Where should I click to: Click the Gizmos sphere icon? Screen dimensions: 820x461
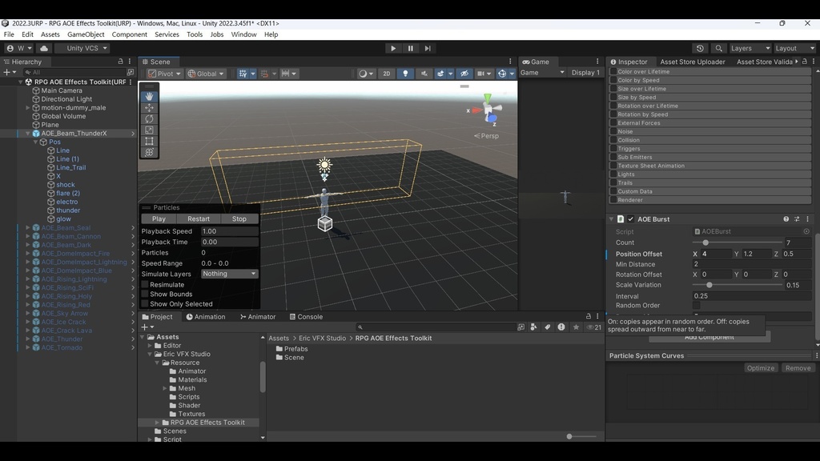[x=502, y=74]
